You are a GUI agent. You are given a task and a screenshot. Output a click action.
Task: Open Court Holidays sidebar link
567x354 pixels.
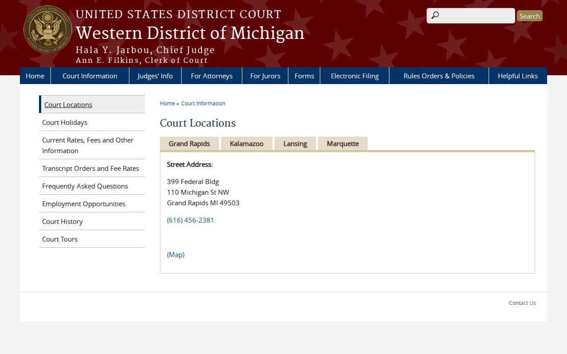coord(92,122)
